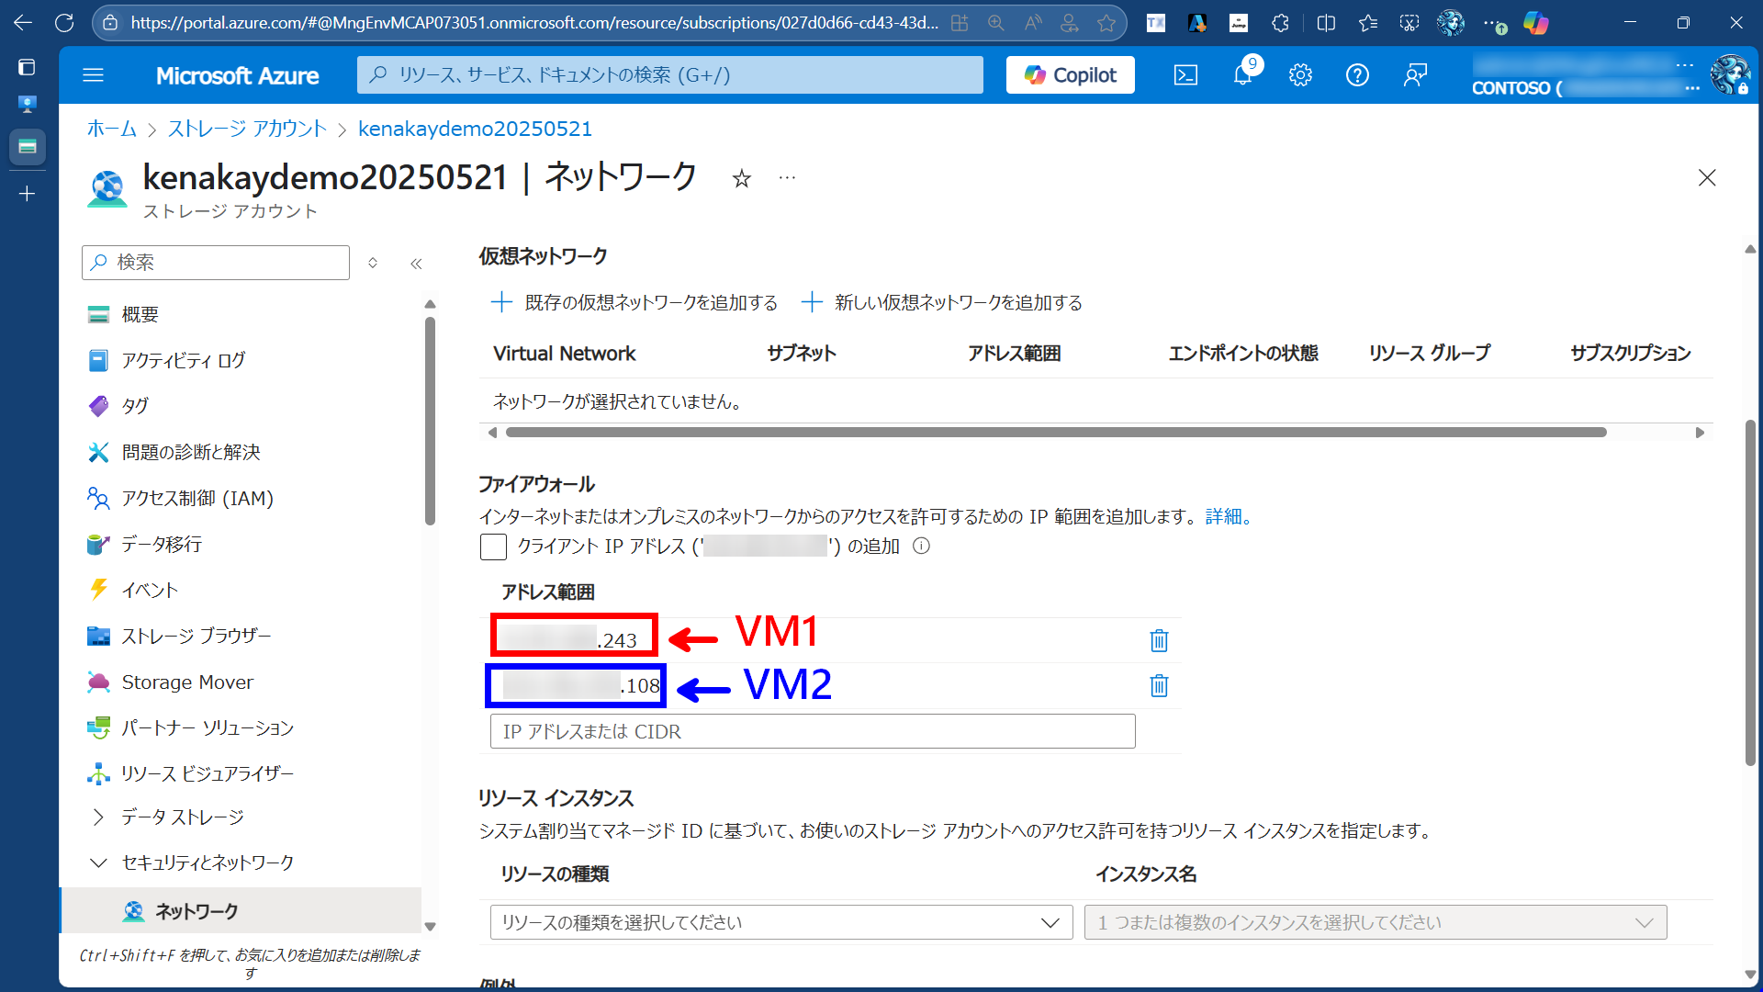This screenshot has height=992, width=1763.
Task: Go back in the browser
Action: click(x=23, y=23)
